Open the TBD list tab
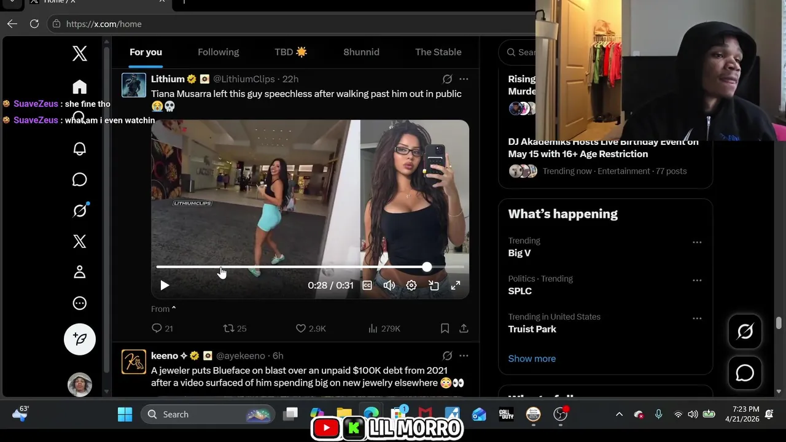Screen dimensions: 786x442 click(290, 52)
